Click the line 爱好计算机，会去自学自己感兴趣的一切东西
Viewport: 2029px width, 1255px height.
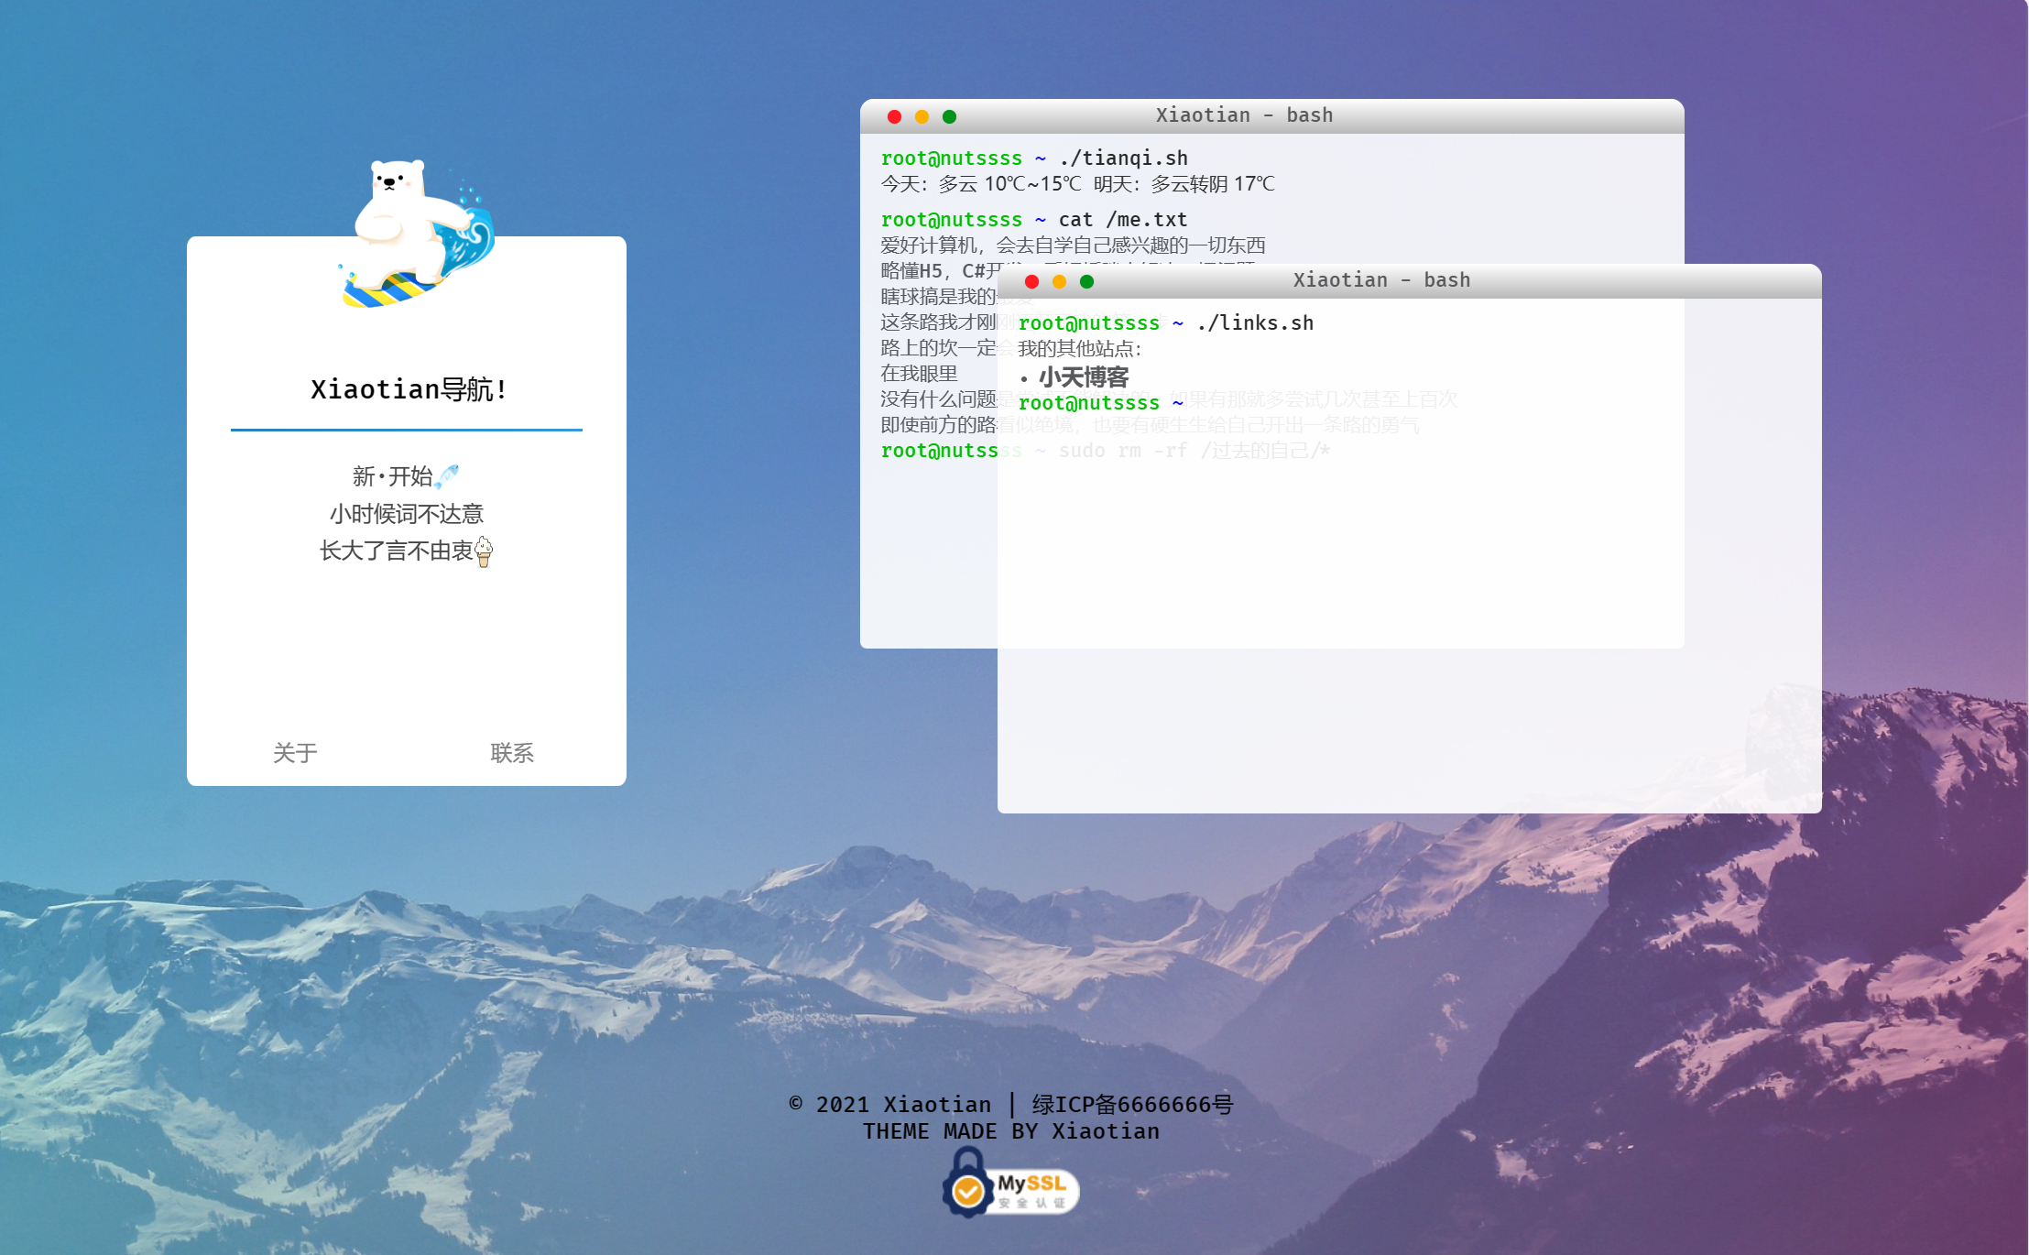1073,246
